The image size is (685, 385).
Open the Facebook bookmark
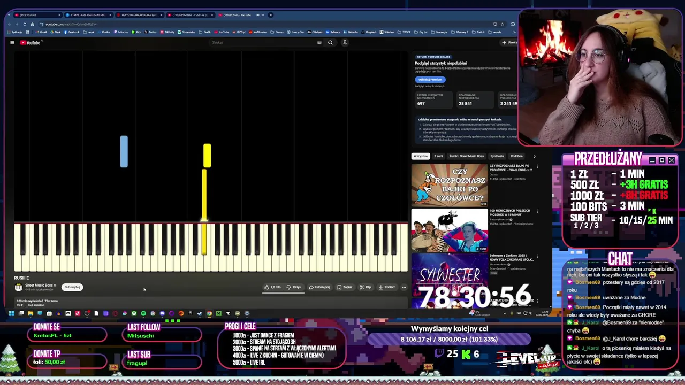72,32
